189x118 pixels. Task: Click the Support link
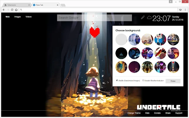(179, 113)
